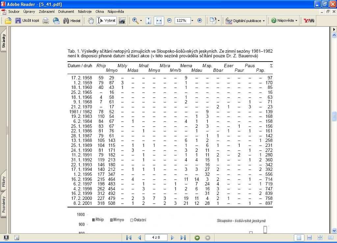This screenshot has height=243, width=337.
Task: Click the vertical scrollbar thumb
Action: coord(334,116)
